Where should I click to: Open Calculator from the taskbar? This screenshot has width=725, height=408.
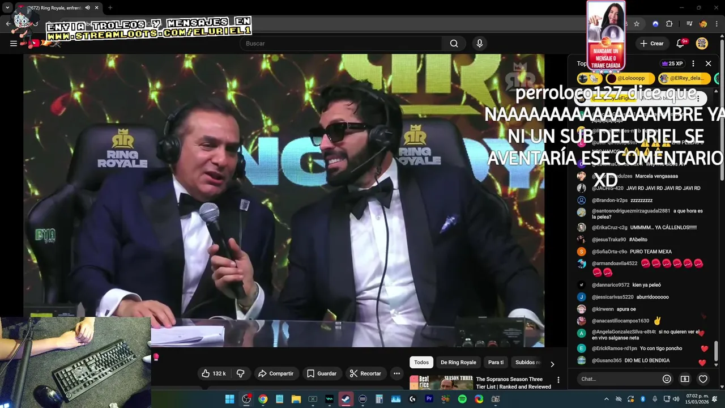tap(379, 399)
